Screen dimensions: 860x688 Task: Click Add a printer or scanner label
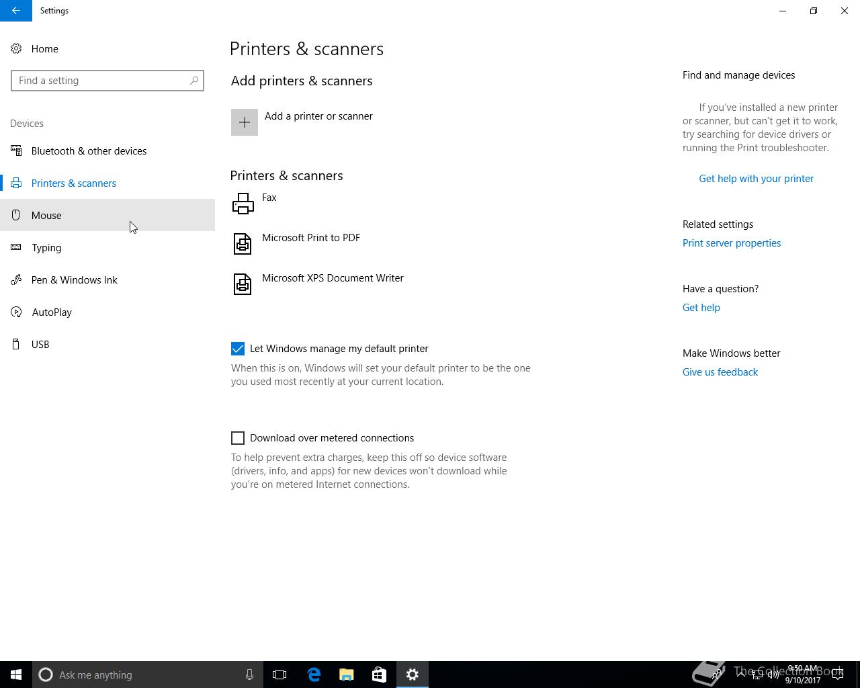point(318,116)
